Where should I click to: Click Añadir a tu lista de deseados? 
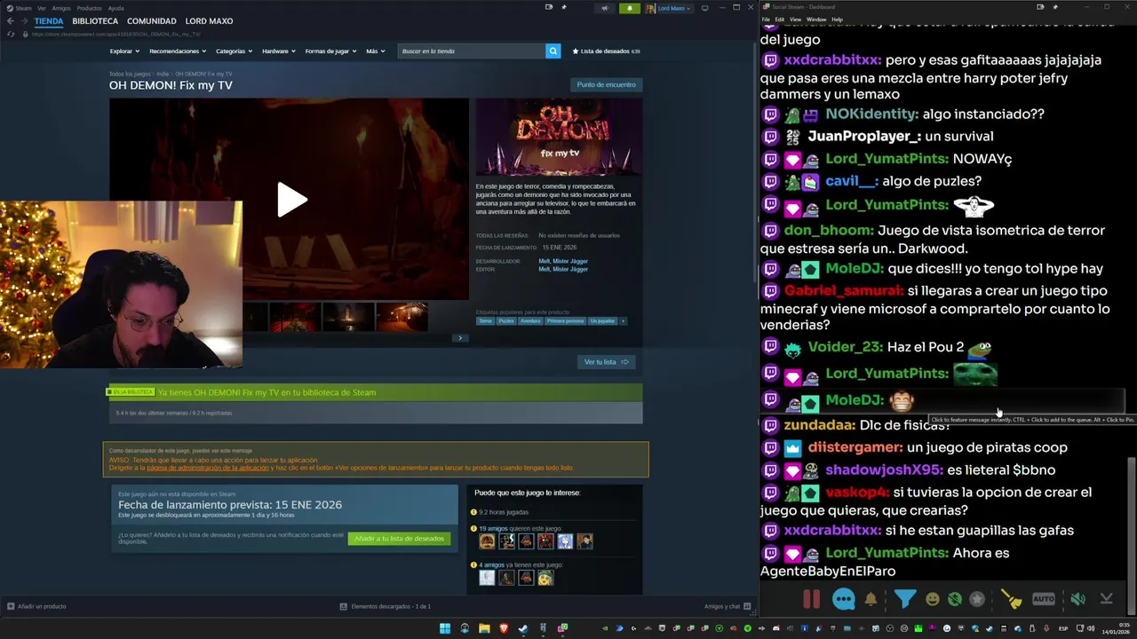coord(399,539)
